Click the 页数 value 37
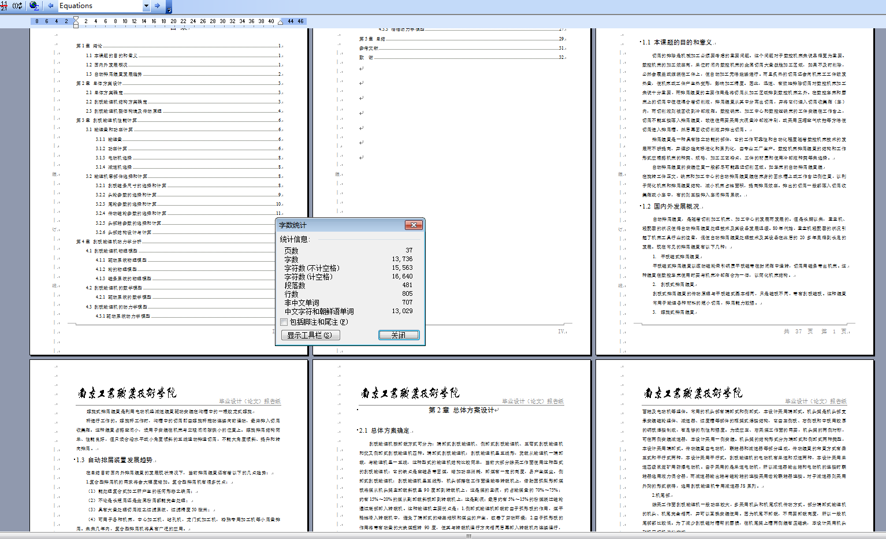The height and width of the screenshot is (539, 886). tap(409, 251)
